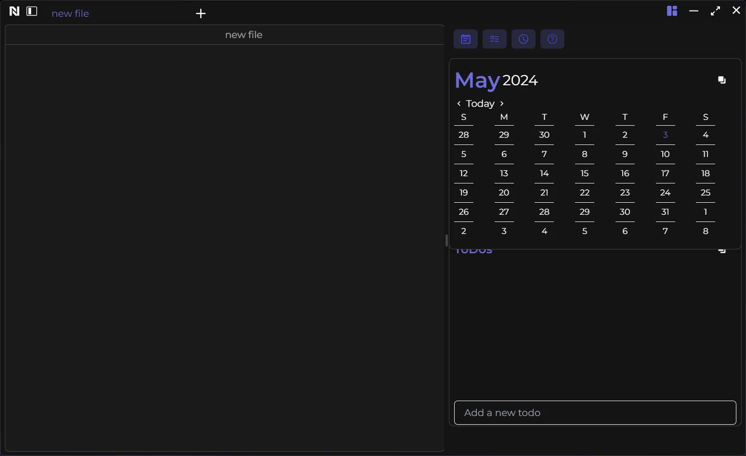Select the "new file" tab
The height and width of the screenshot is (456, 746).
(70, 13)
